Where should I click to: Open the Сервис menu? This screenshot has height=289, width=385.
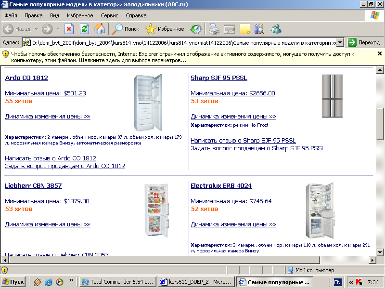pyautogui.click(x=109, y=15)
